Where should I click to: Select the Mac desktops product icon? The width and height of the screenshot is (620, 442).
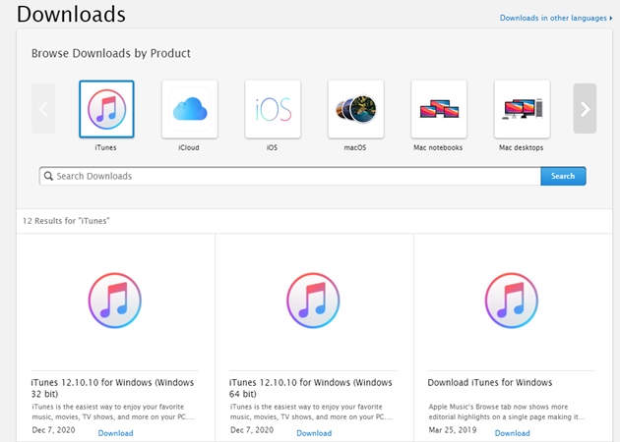(522, 109)
